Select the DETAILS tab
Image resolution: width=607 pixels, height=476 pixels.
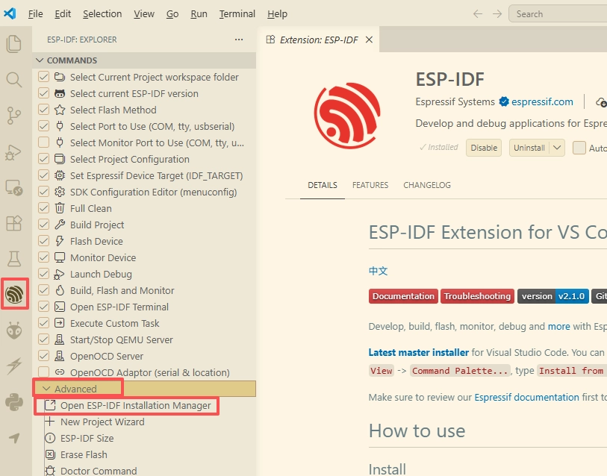(x=323, y=185)
